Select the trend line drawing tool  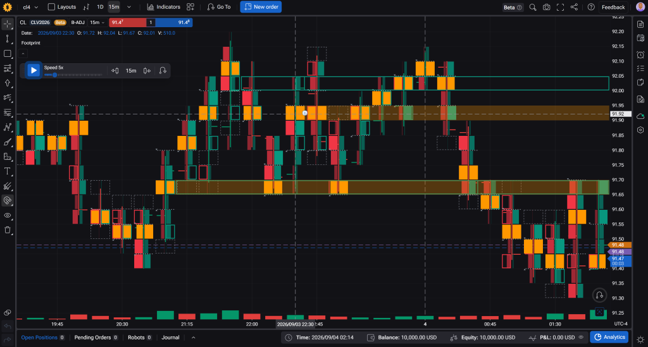click(8, 39)
